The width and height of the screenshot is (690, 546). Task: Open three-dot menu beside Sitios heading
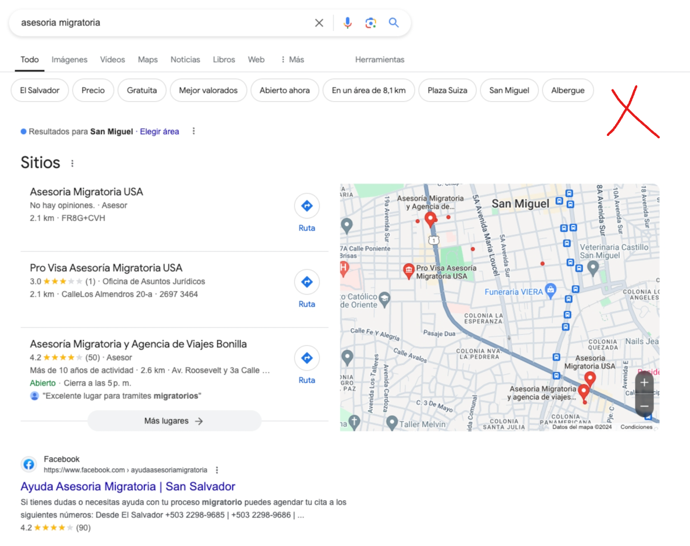click(x=72, y=163)
